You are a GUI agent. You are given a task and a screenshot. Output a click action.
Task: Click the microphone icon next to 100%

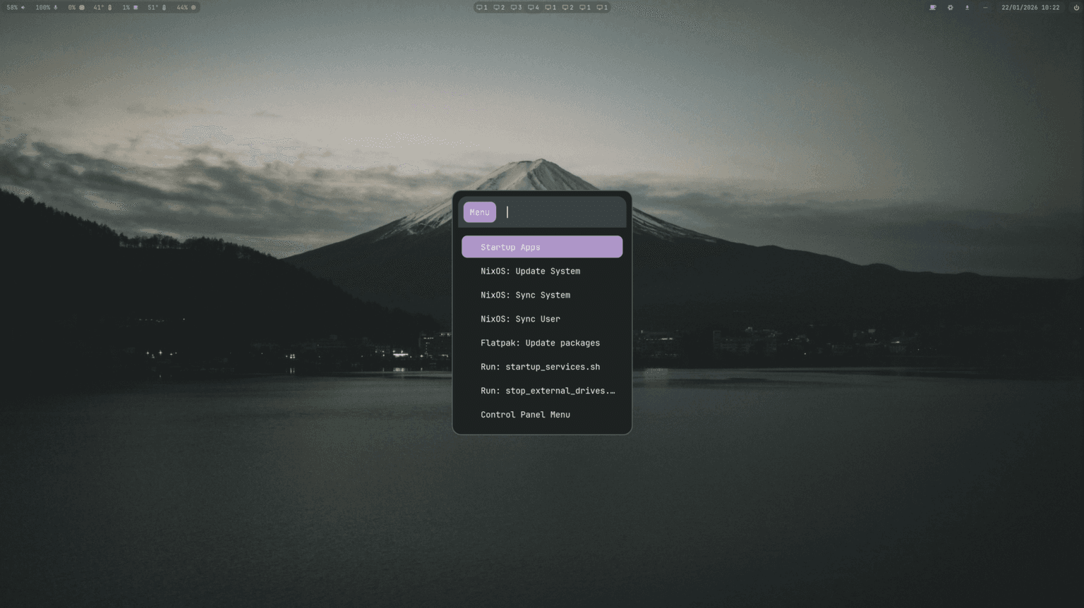[x=56, y=7]
